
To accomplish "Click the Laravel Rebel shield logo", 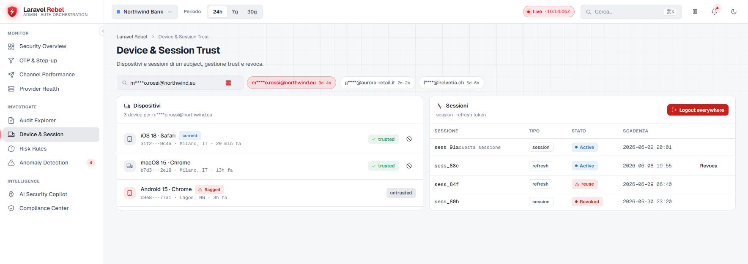I will 12,11.
